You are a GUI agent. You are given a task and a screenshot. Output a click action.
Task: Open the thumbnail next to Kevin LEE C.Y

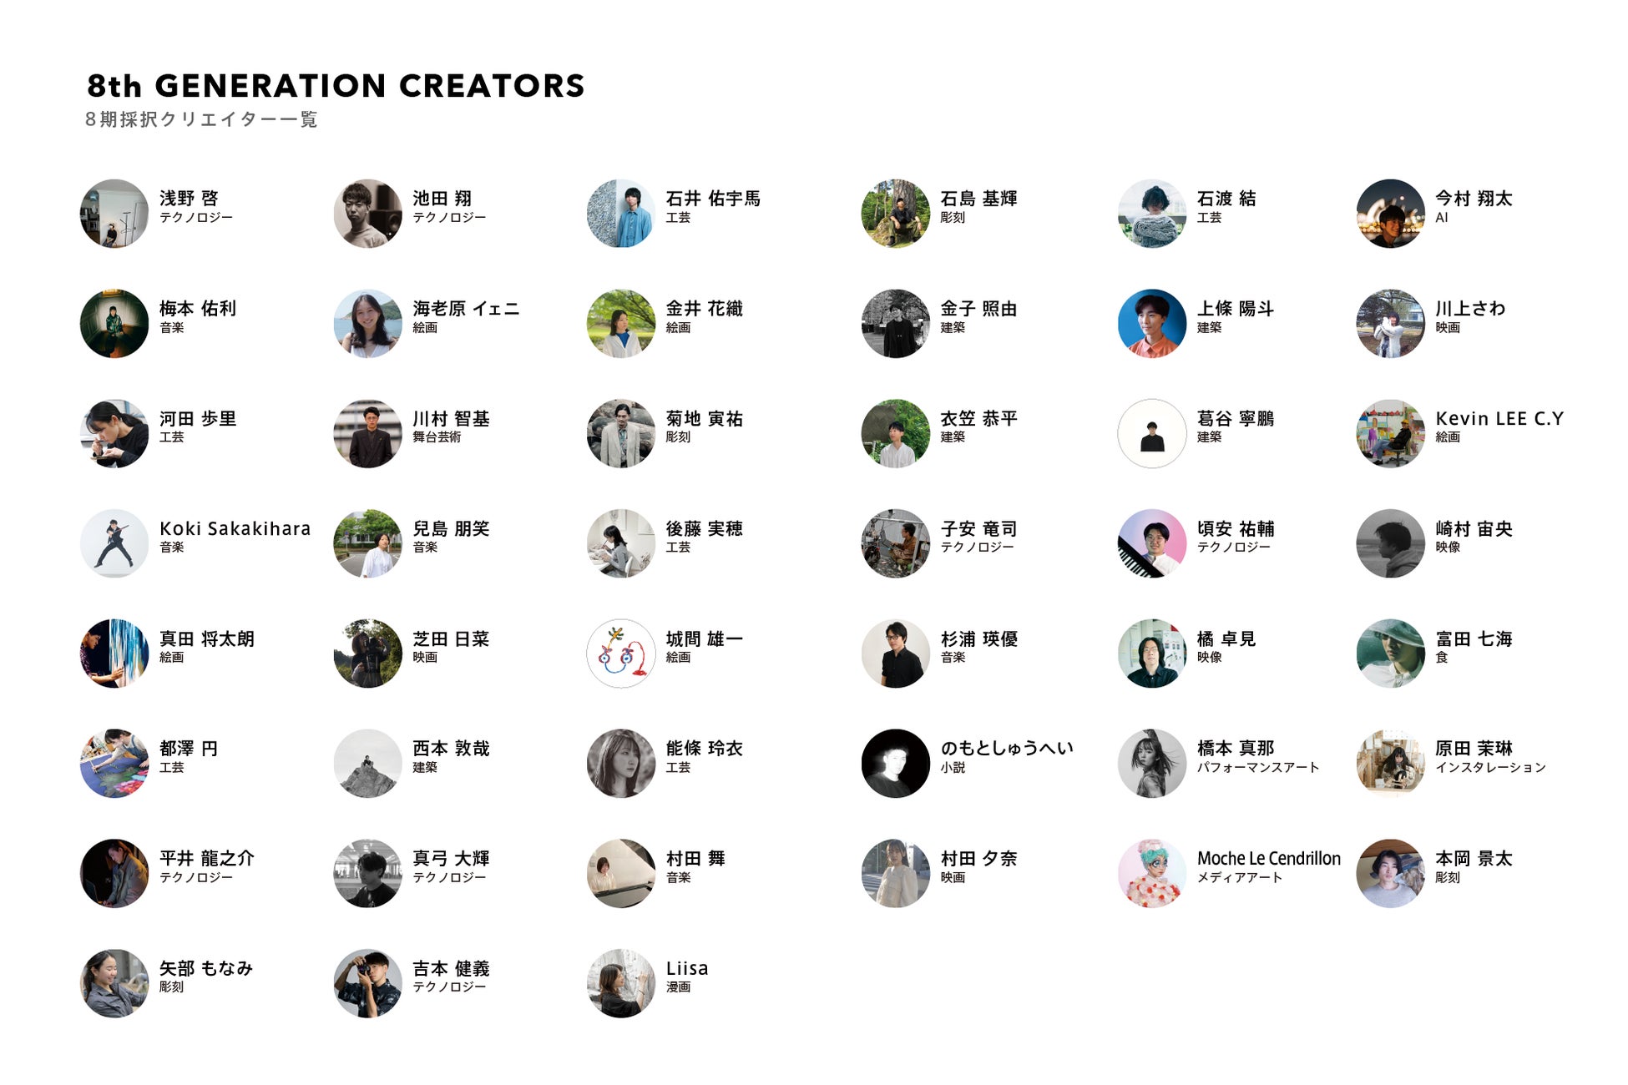click(x=1390, y=433)
